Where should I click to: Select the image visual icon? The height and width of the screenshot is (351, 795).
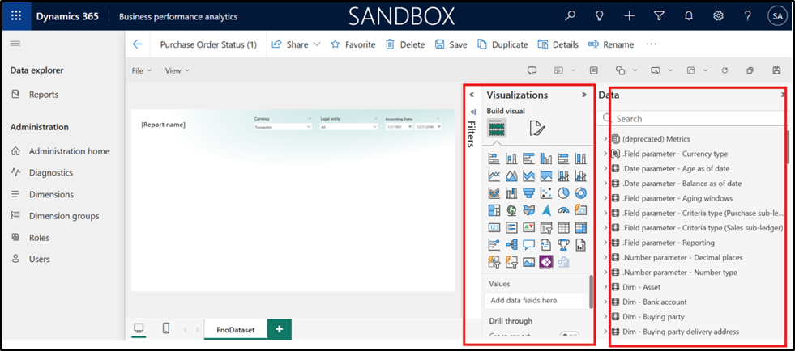click(529, 262)
